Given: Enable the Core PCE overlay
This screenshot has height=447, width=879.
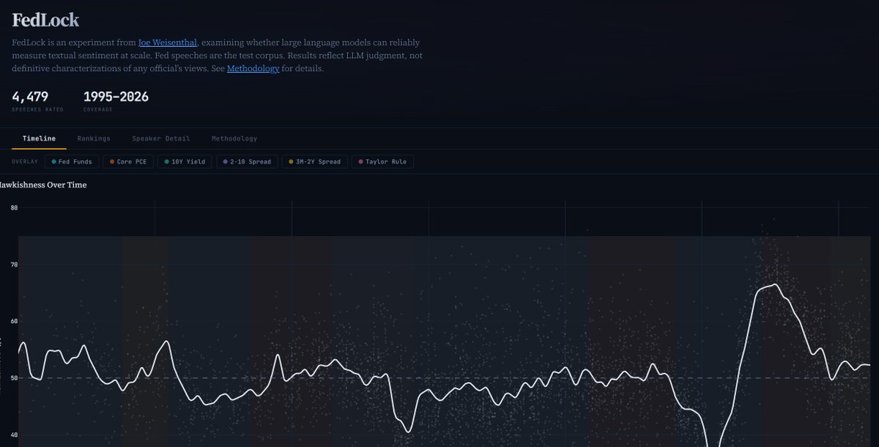Looking at the screenshot, I should click(x=128, y=161).
